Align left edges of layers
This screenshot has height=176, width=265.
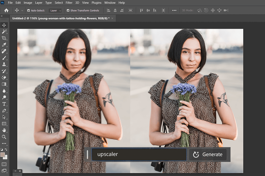click(x=108, y=10)
